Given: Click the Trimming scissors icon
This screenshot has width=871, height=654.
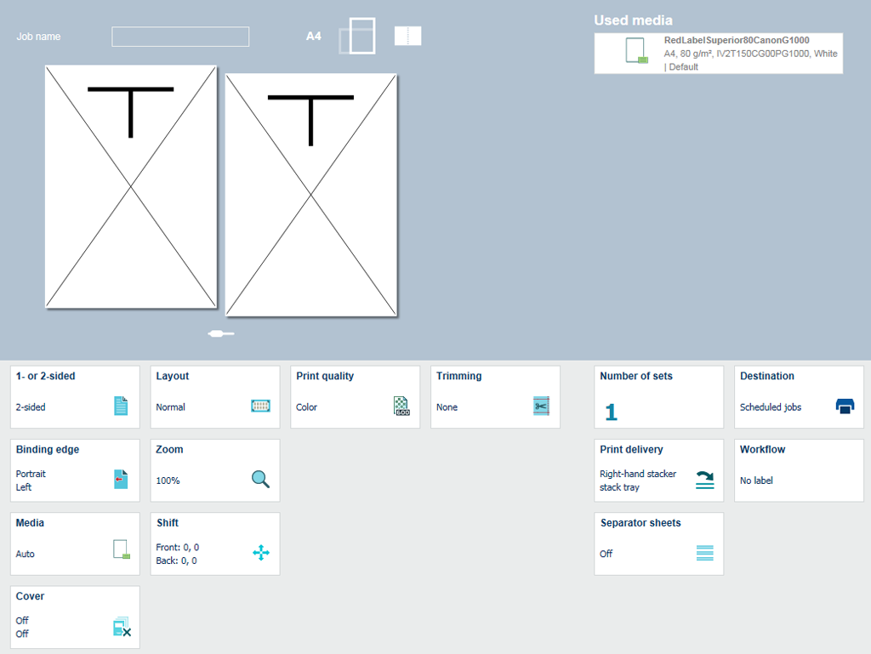Looking at the screenshot, I should [541, 407].
